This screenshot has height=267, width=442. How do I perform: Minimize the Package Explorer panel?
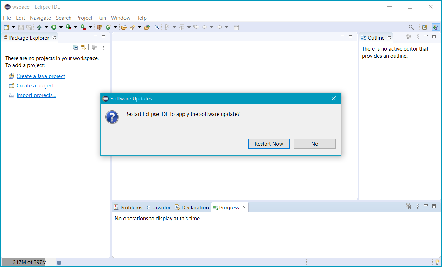95,36
